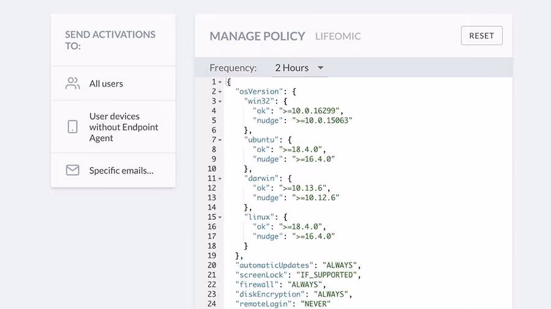551x309 pixels.
Task: Click the "ubuntu" key text
Action: point(261,140)
